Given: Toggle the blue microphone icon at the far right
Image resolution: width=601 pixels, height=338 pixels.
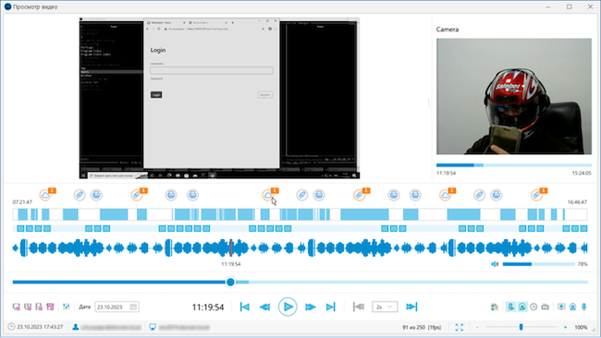Looking at the screenshot, I should pyautogui.click(x=584, y=307).
